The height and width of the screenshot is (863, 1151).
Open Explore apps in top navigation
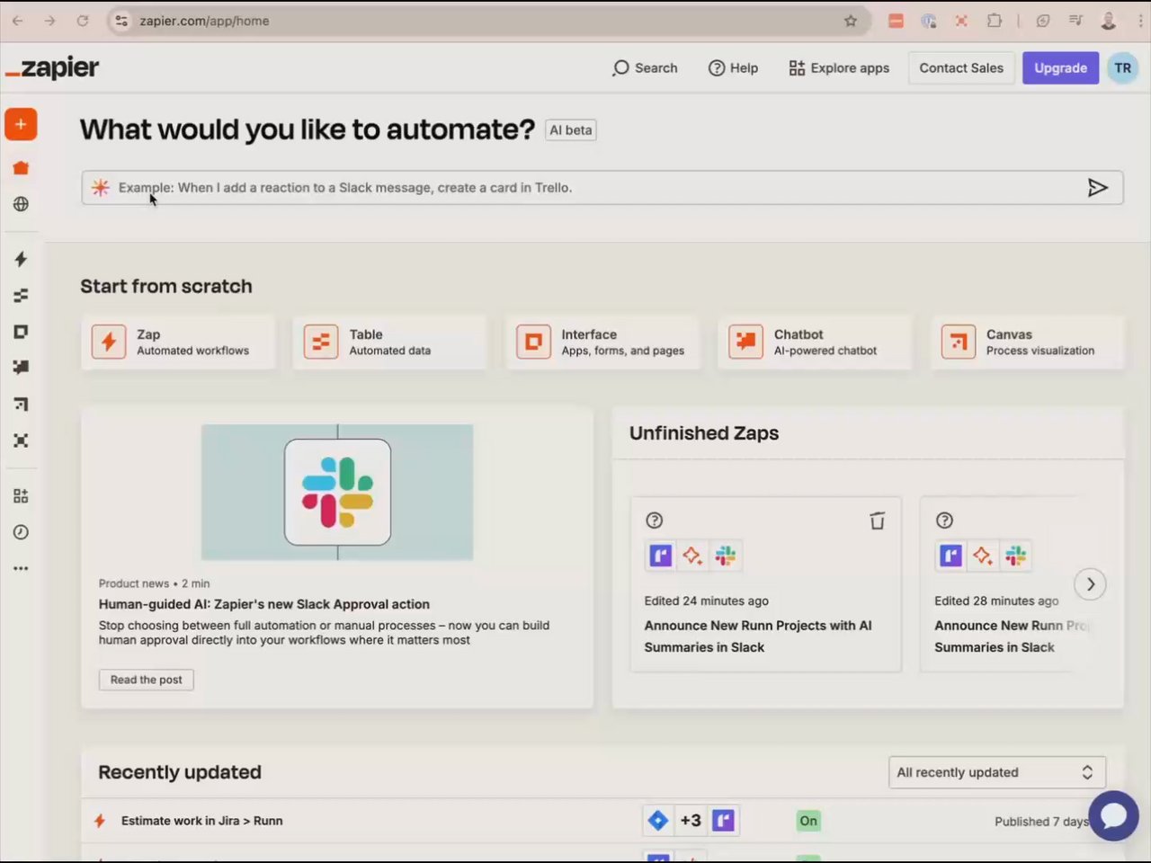tap(838, 68)
